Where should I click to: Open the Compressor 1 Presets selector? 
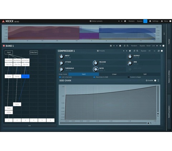pyautogui.click(x=101, y=51)
